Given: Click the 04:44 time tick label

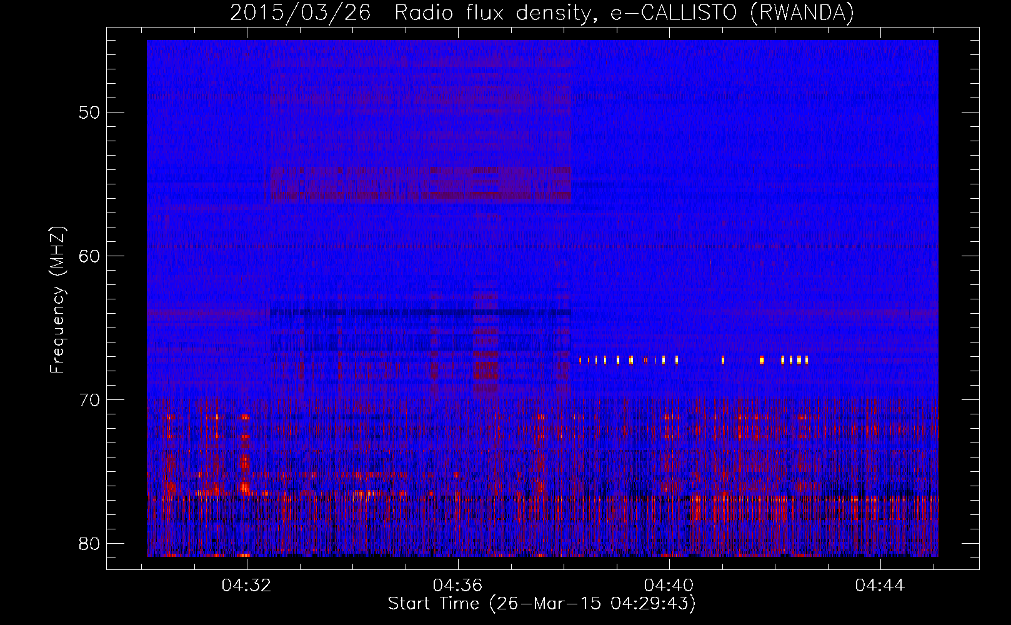Looking at the screenshot, I should [880, 585].
